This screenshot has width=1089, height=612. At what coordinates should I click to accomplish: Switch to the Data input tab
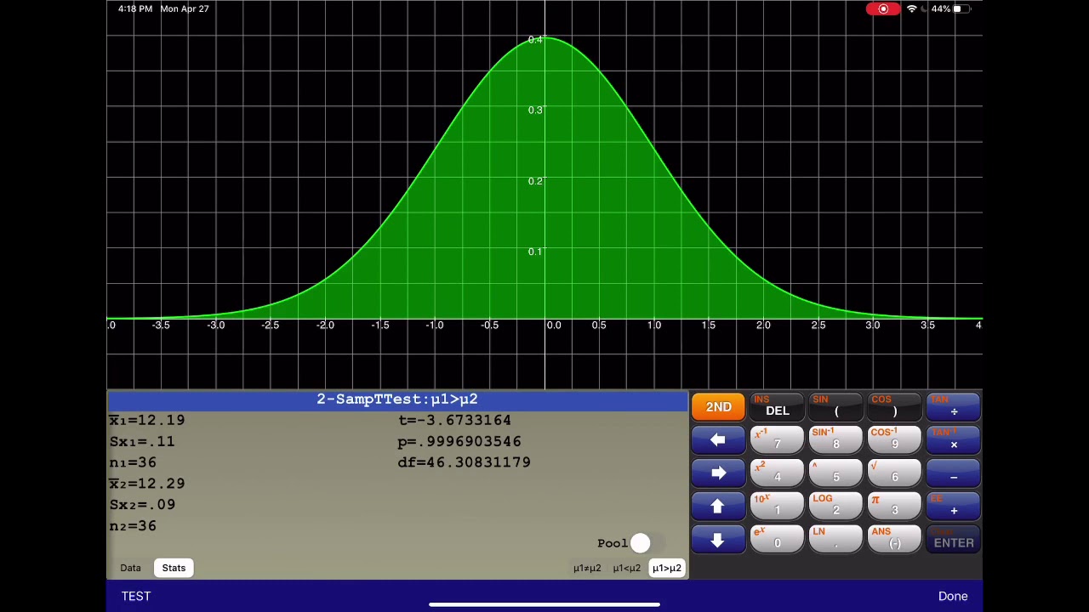point(130,568)
